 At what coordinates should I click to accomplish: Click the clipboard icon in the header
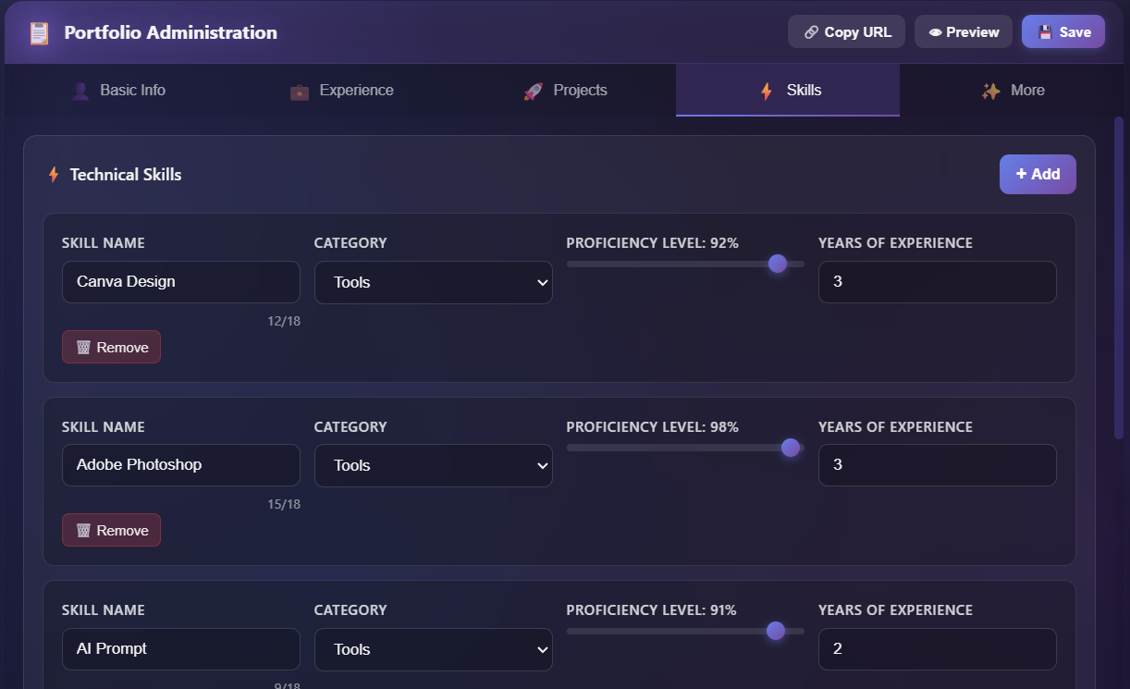pyautogui.click(x=37, y=31)
